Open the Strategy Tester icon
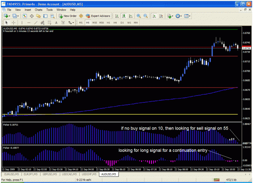The image size is (253, 183). [52, 16]
